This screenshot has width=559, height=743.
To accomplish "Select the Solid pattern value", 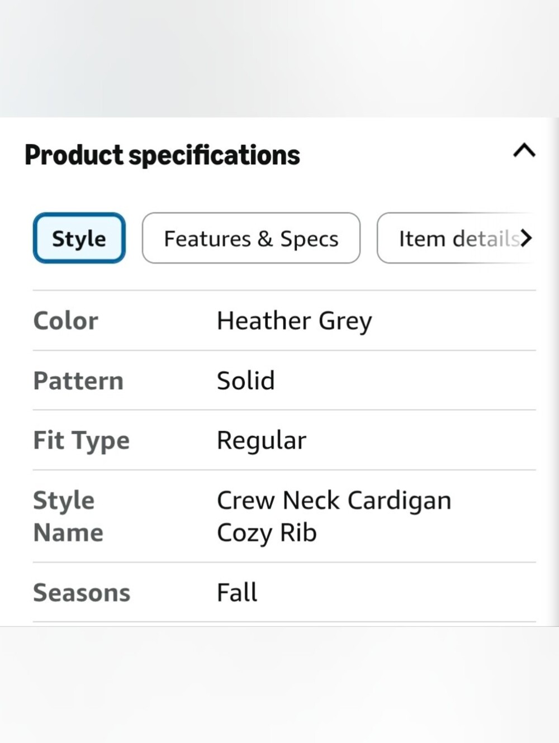I will pos(245,380).
